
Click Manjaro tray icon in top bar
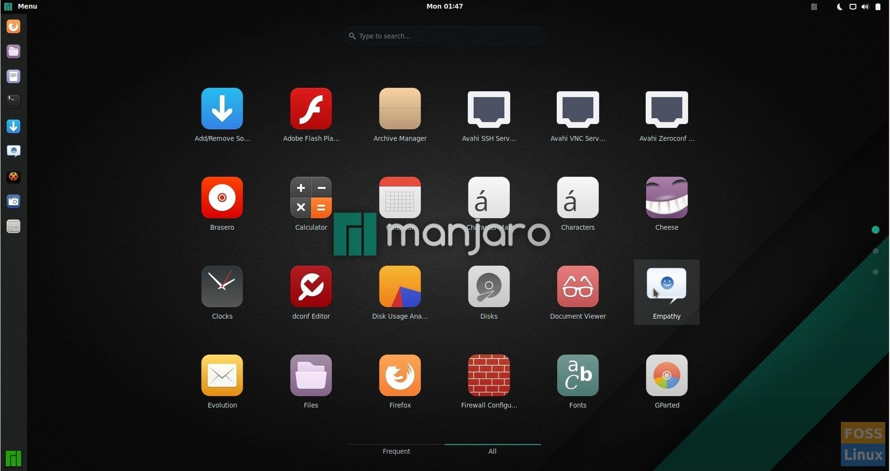click(x=814, y=7)
